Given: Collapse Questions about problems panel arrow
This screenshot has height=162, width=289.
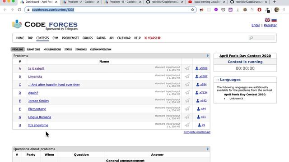Looking at the screenshot, I should coord(208,149).
